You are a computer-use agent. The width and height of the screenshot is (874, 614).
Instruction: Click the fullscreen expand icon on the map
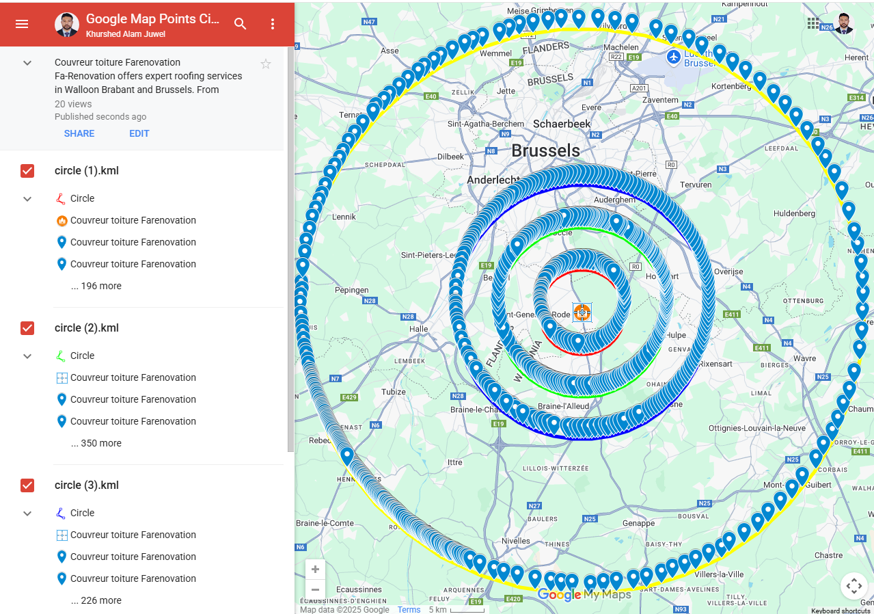tap(853, 585)
